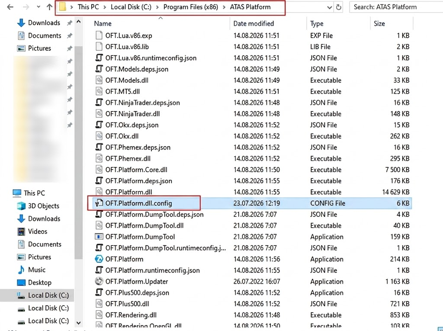This screenshot has height=331, width=443.
Task: Click the 14 629 KB size cell
Action: point(395,192)
